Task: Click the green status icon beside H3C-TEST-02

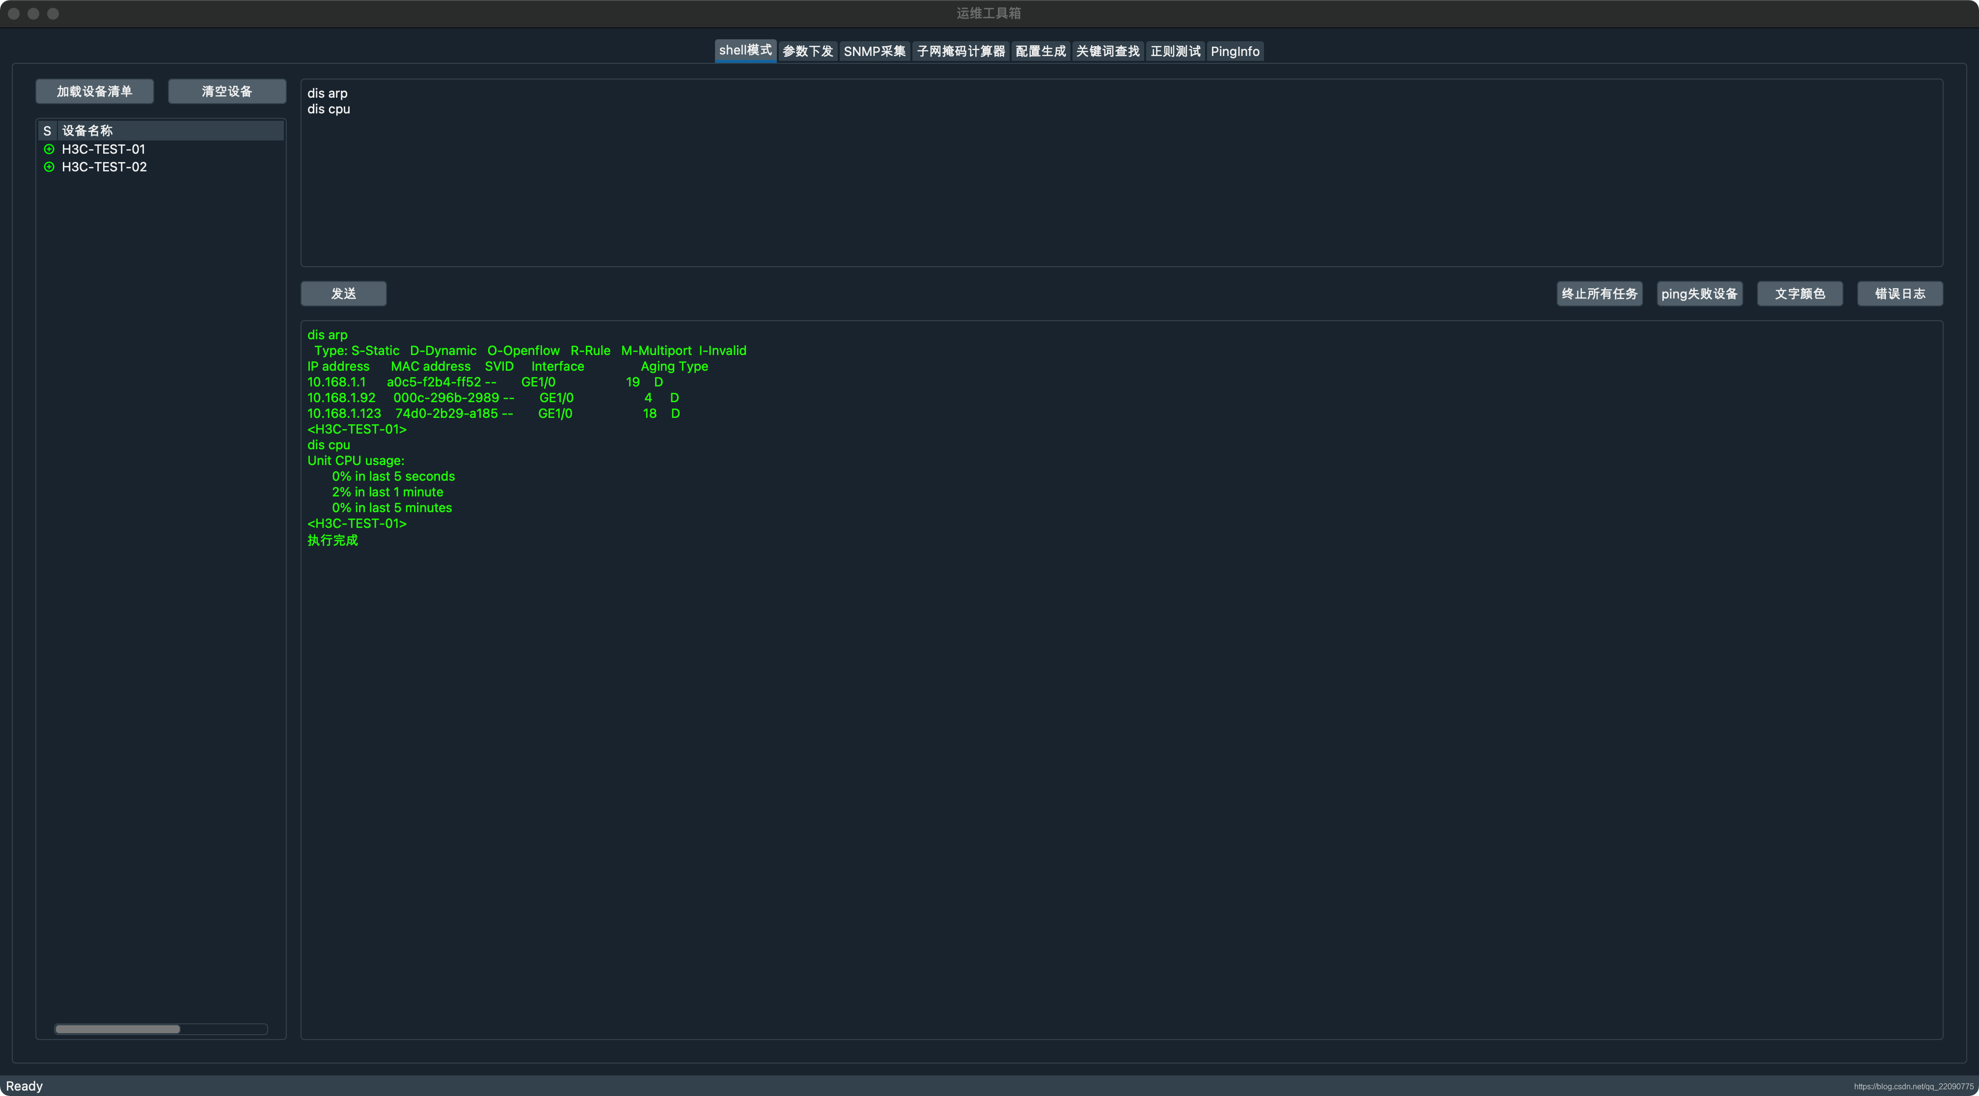Action: click(x=49, y=166)
